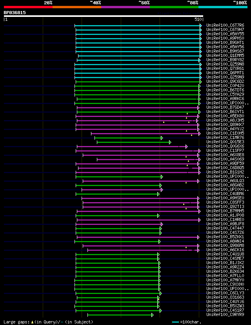Select hit UniRef100_A5EK80
This screenshot has height=325, width=251.
coord(225,116)
